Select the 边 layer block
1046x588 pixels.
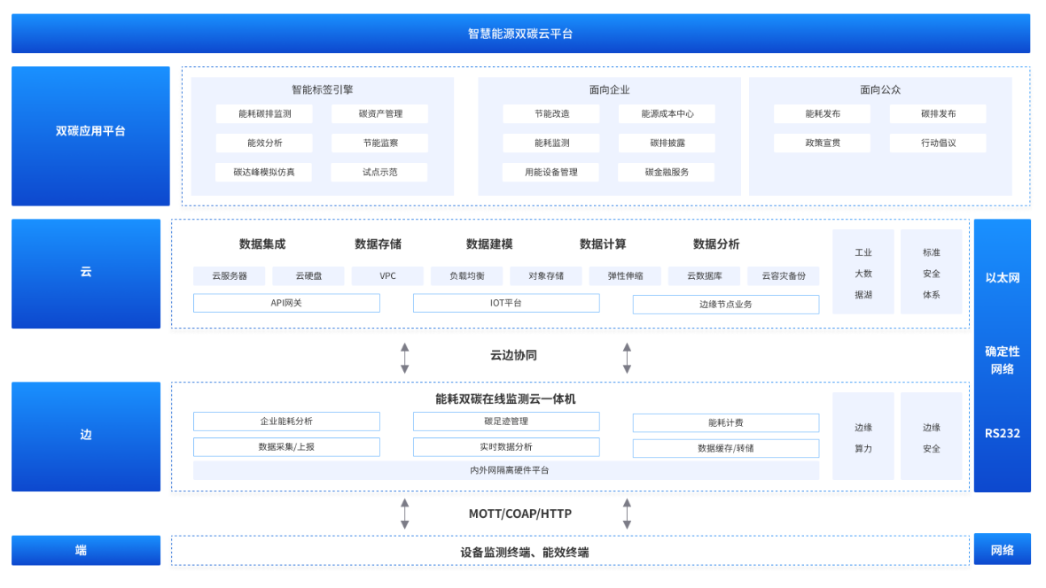[x=86, y=437]
